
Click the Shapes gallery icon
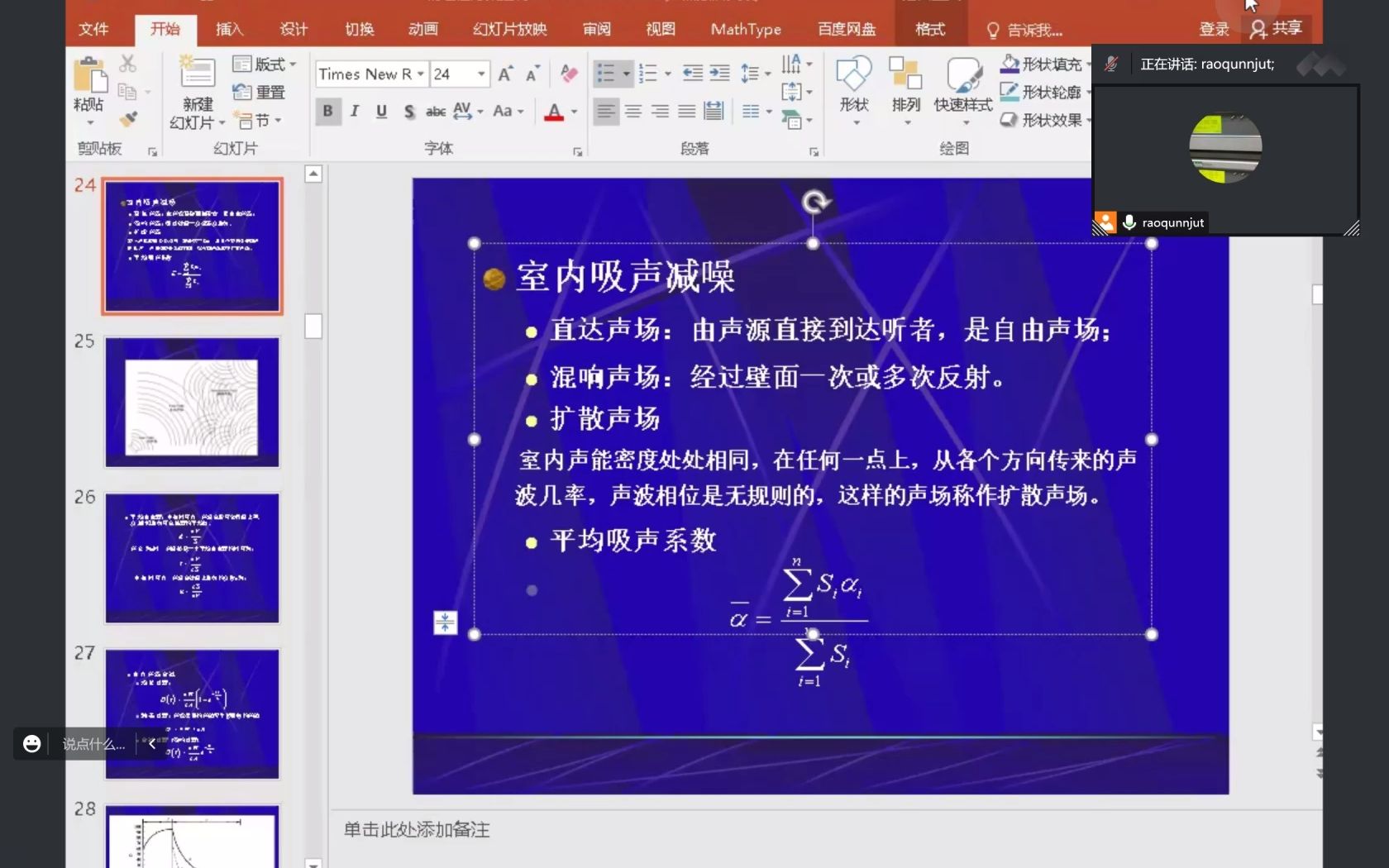click(x=853, y=74)
